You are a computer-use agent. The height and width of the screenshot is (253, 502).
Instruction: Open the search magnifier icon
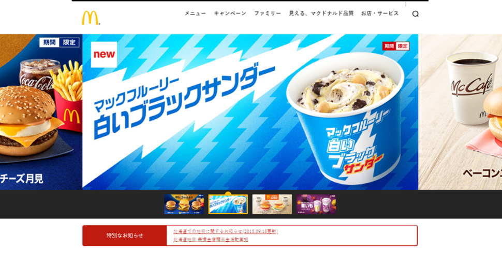415,14
